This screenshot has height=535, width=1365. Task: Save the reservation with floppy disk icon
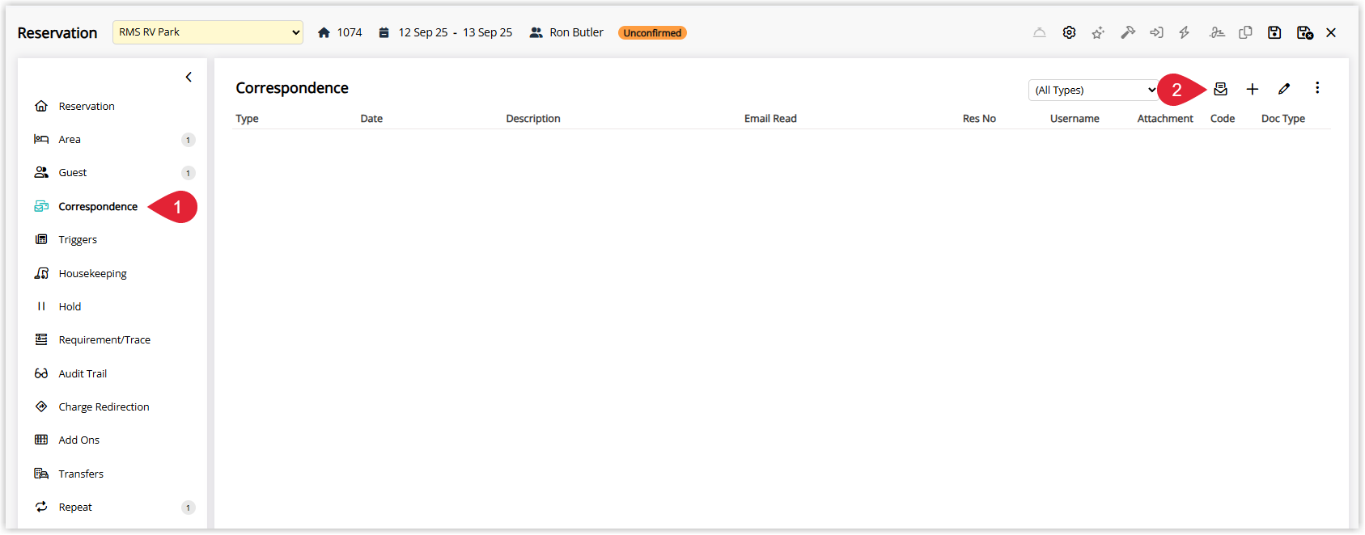click(1274, 33)
